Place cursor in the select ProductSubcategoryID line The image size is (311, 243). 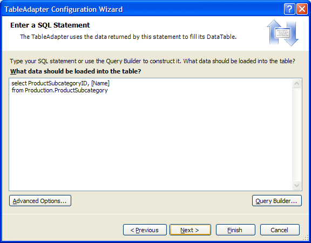60,83
